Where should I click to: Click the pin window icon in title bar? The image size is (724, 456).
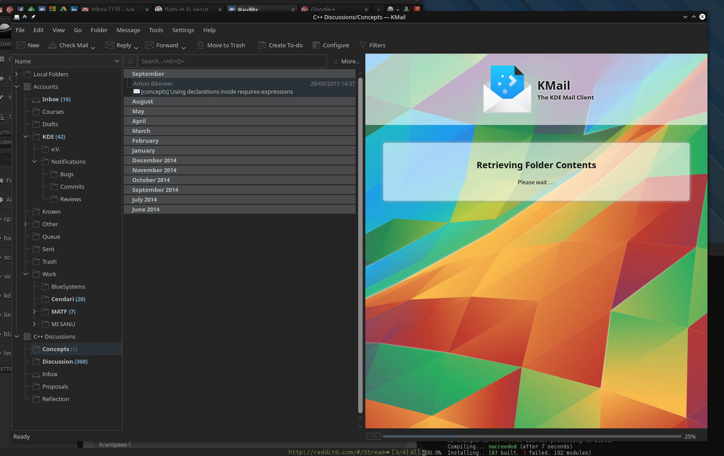pyautogui.click(x=33, y=17)
